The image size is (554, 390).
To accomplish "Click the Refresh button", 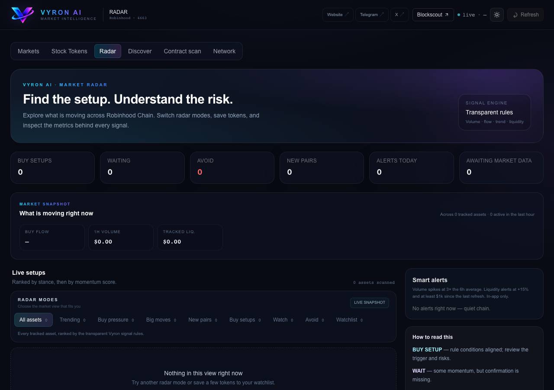I will click(x=525, y=15).
